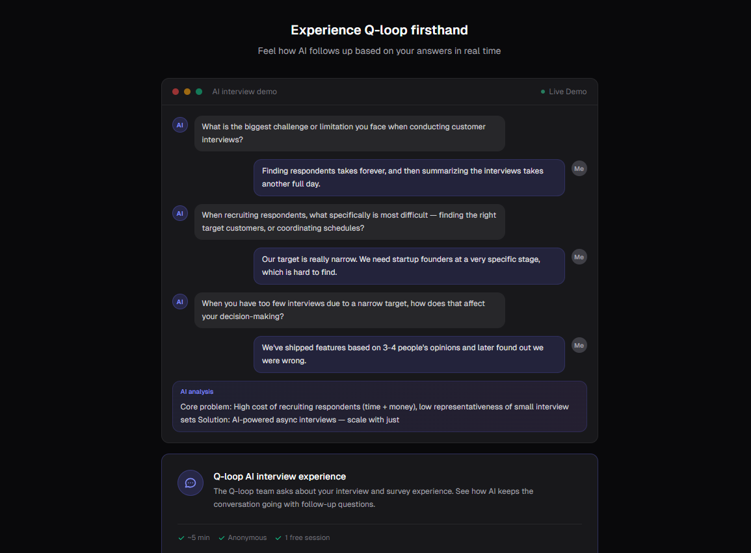
Task: Click the recruiting respondents question bubble
Action: (350, 222)
